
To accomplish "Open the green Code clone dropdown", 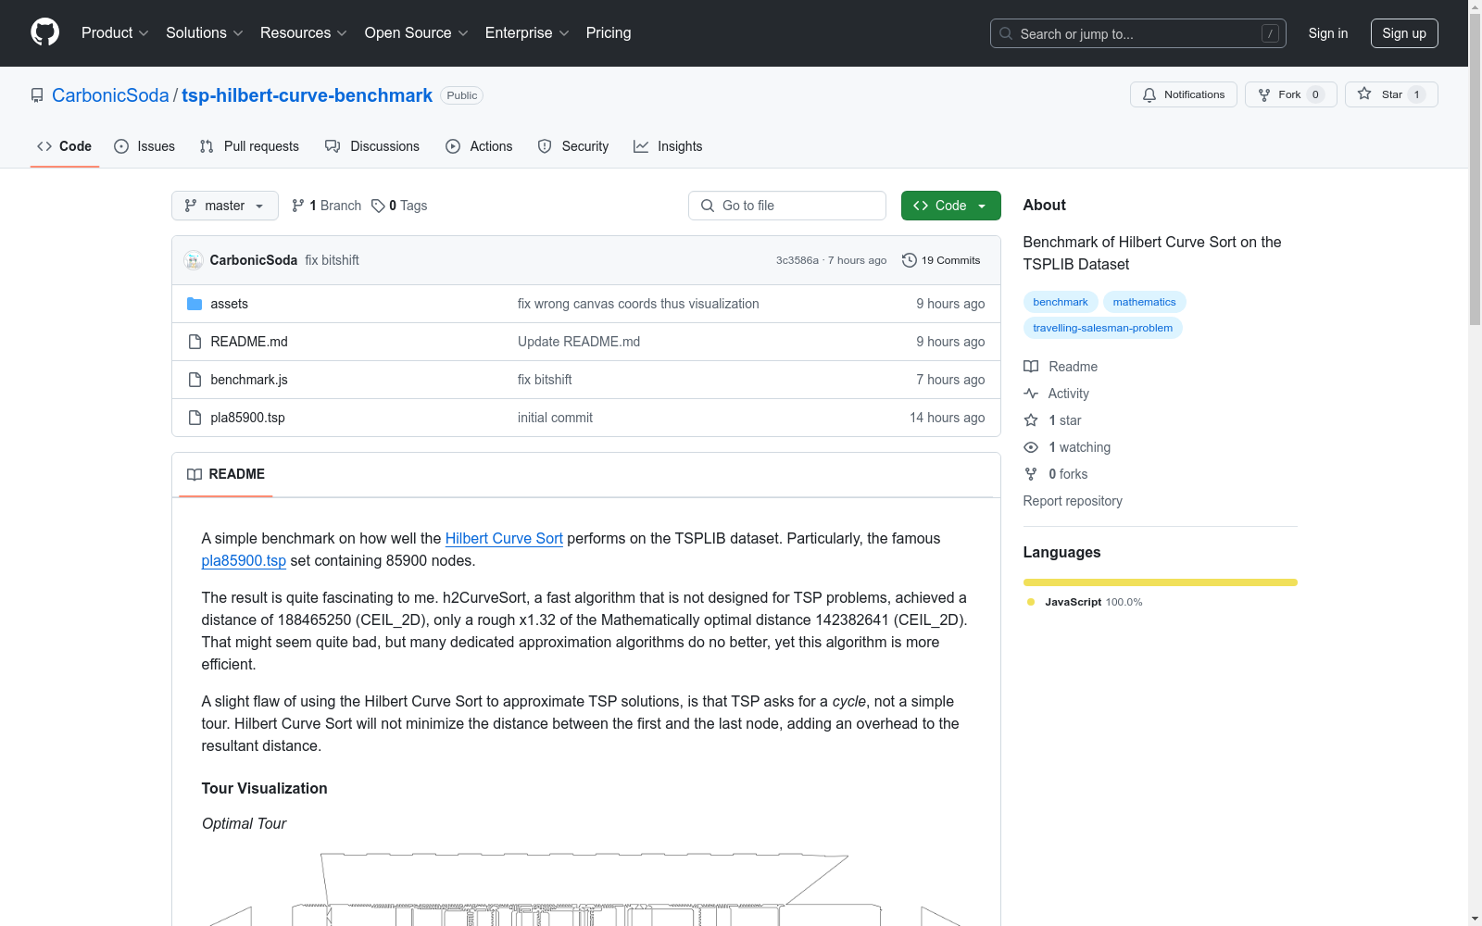I will point(950,206).
